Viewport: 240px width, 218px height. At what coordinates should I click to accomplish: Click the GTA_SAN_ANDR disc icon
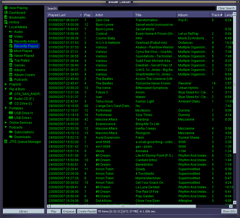[11, 94]
